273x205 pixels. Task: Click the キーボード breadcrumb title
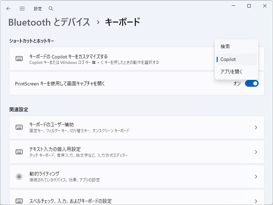tap(123, 22)
